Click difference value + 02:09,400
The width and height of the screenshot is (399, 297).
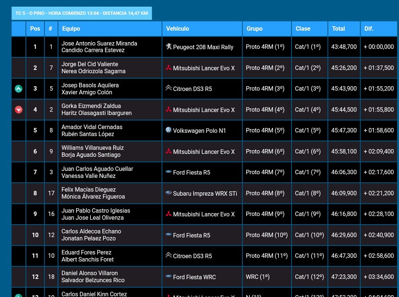[379, 152]
